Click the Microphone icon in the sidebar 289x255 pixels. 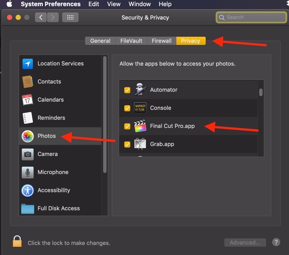coord(28,173)
